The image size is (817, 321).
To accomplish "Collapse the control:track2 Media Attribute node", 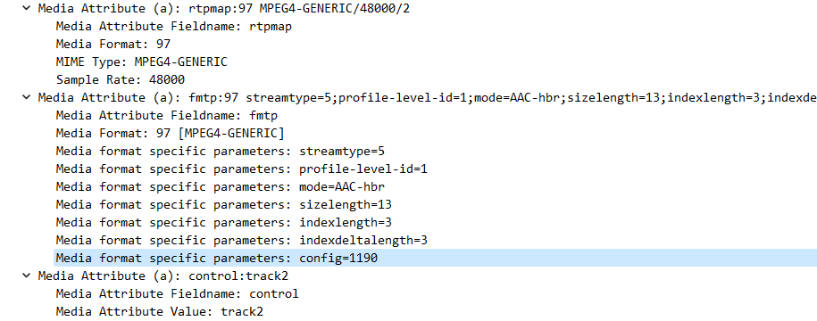I will pyautogui.click(x=27, y=276).
